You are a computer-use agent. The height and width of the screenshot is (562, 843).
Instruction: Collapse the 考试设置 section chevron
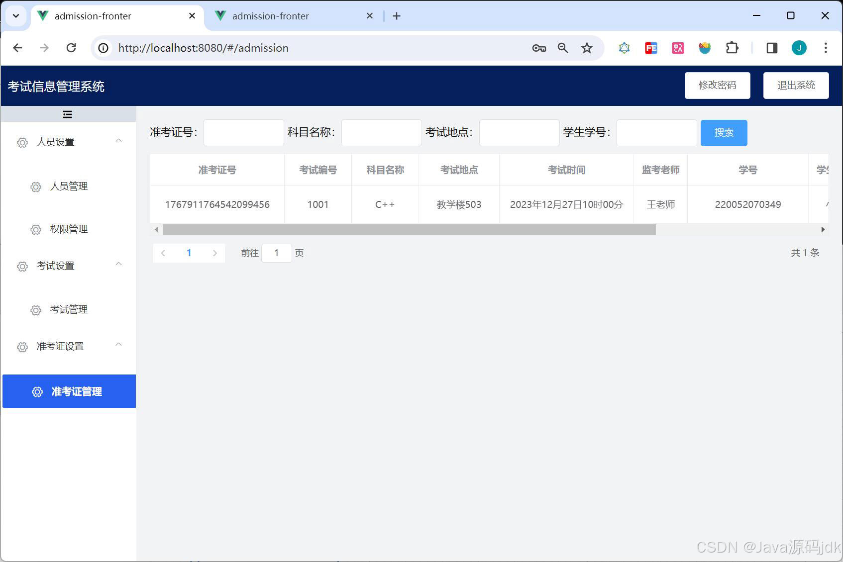(118, 264)
